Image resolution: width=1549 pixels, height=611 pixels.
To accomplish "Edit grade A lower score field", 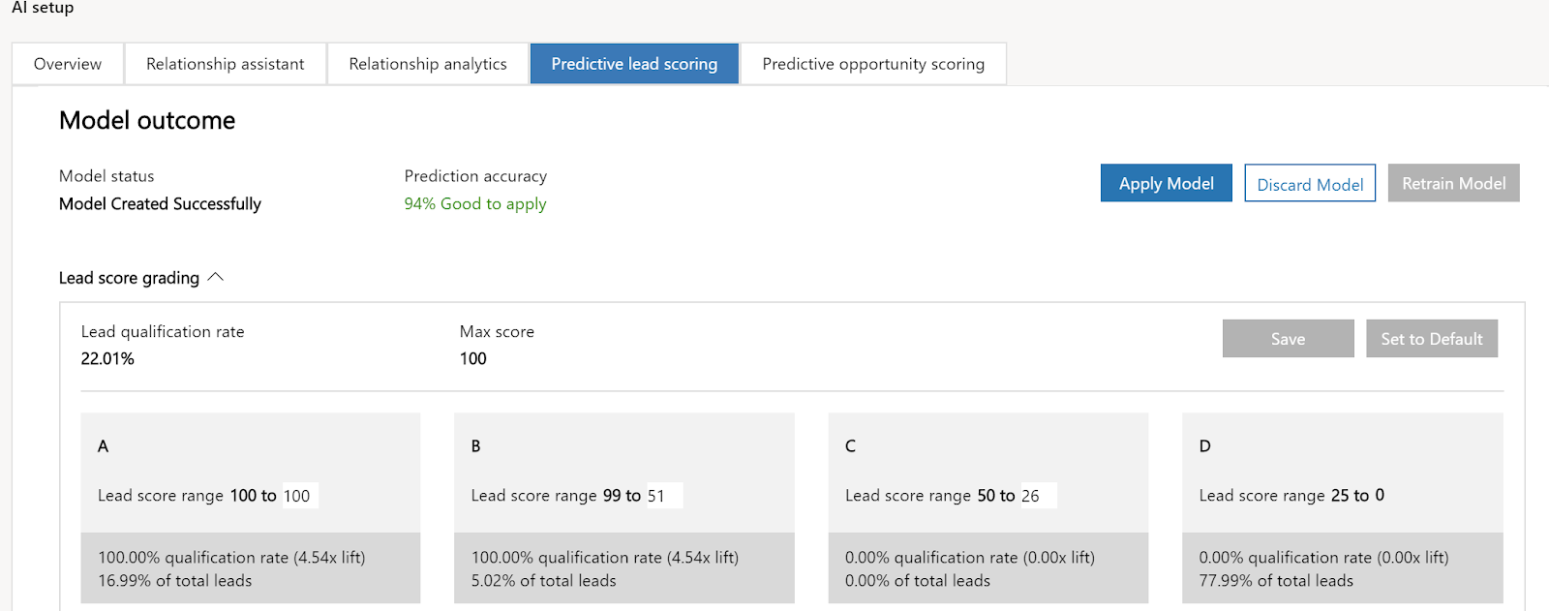I will click(299, 496).
